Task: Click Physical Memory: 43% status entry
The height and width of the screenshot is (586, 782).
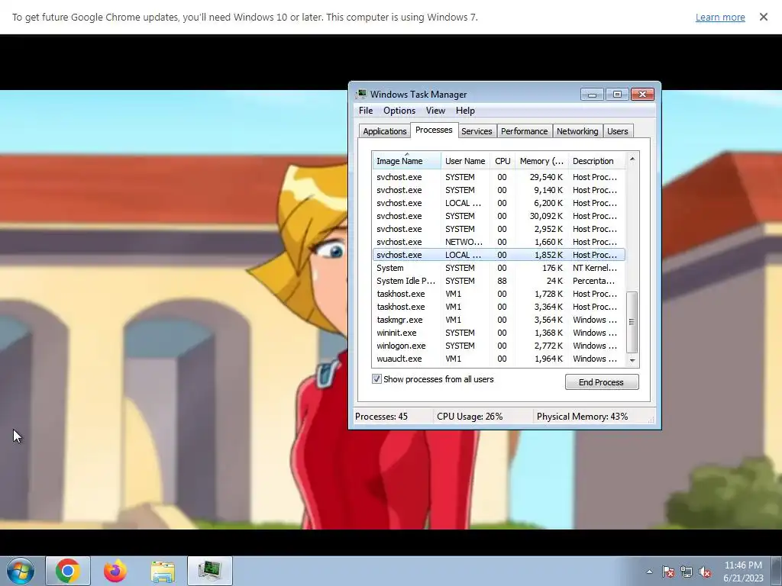Action: [x=582, y=417]
